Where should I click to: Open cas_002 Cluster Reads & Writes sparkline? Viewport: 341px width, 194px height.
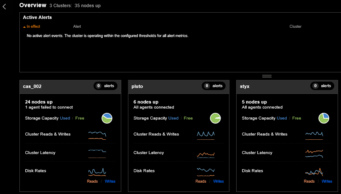(x=97, y=135)
